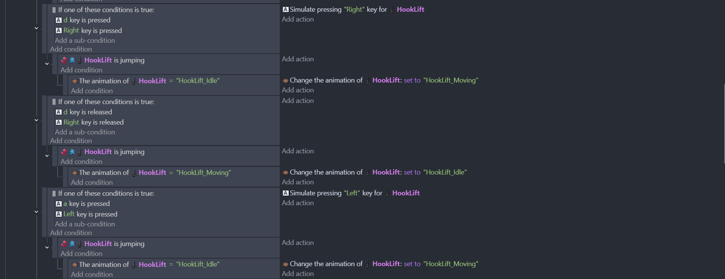Viewport: 725px width, 279px height.
Task: Click keyboard icon beside "d key is released"
Action: 59,112
